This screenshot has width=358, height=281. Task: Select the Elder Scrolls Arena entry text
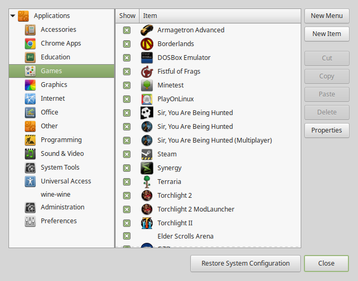[x=186, y=236]
